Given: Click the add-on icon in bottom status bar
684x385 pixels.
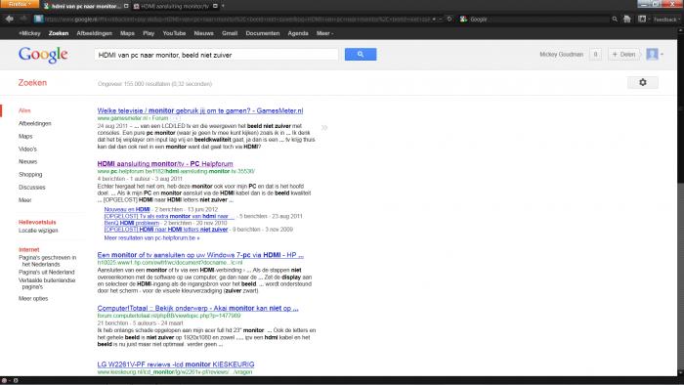Looking at the screenshot, I should [x=5, y=381].
